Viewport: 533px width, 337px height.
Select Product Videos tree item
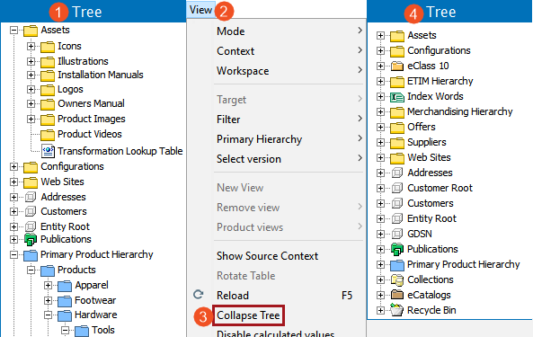89,134
